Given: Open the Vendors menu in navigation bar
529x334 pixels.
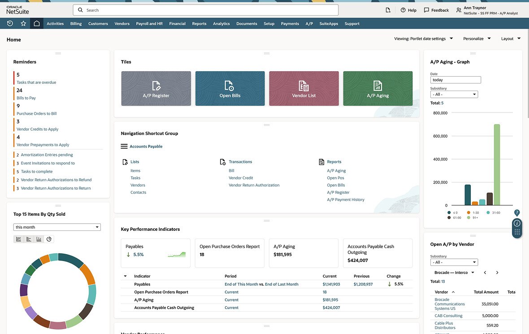Looking at the screenshot, I should 122,24.
